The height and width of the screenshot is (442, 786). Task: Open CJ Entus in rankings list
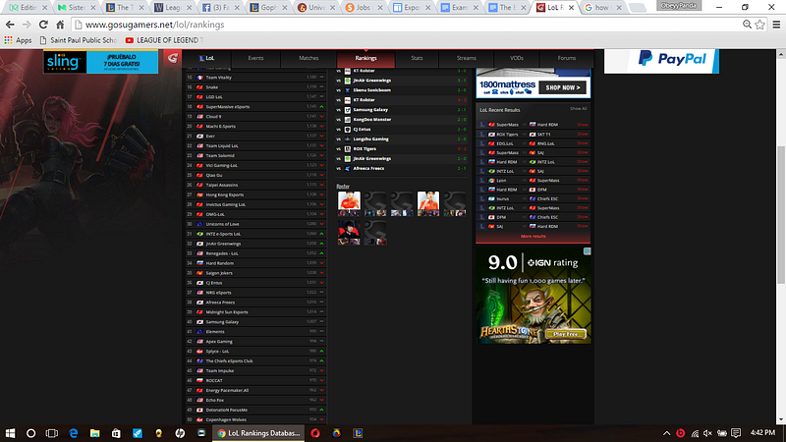[255, 283]
